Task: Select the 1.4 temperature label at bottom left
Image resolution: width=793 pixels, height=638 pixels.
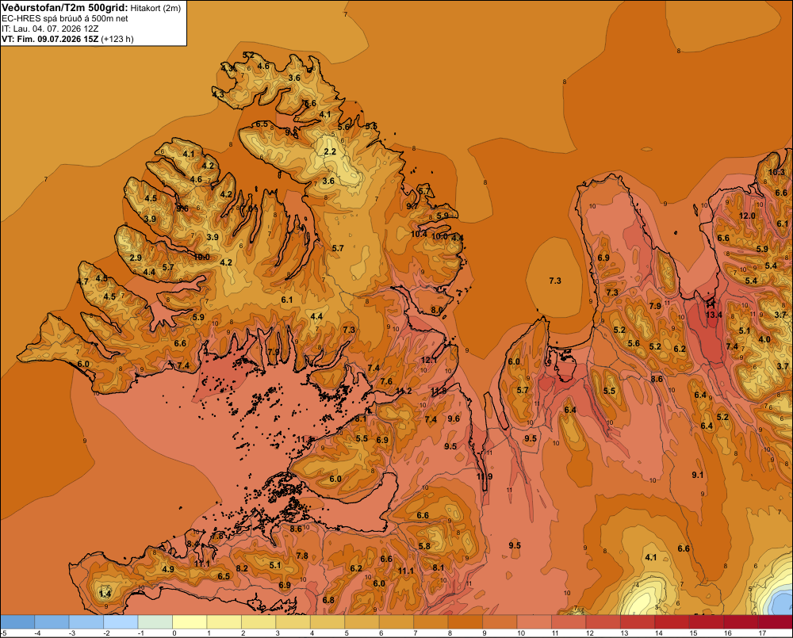Action: [105, 594]
